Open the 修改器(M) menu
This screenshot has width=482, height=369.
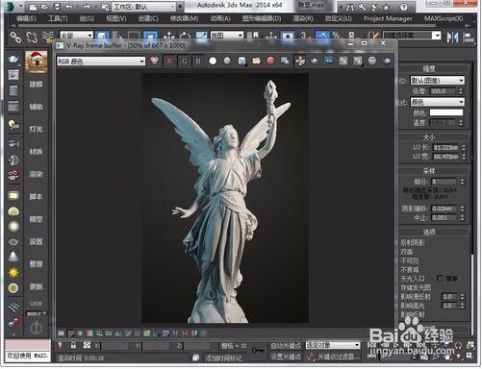[x=184, y=18]
